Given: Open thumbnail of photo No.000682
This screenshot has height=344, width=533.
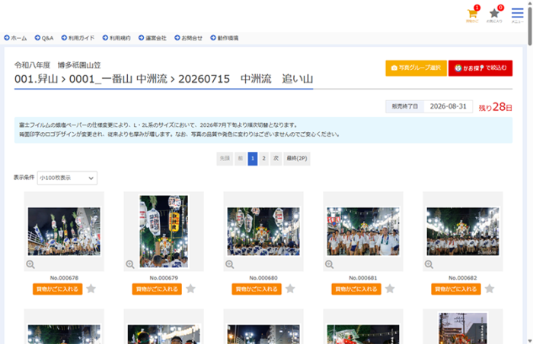Looking at the screenshot, I should [x=463, y=232].
